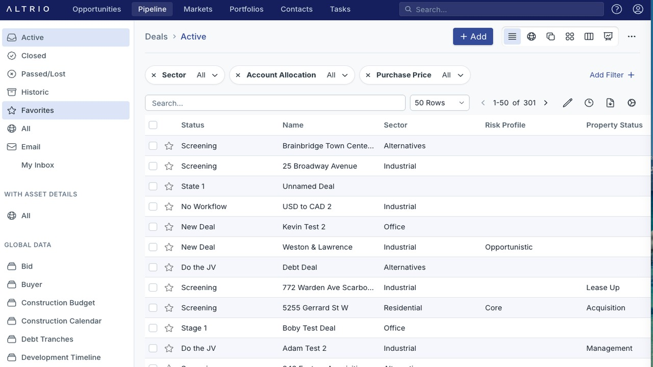This screenshot has width=653, height=367.
Task: Click the pencil edit icon
Action: click(567, 103)
